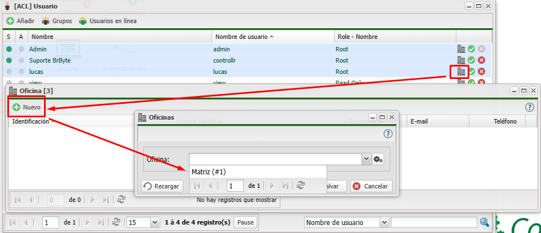Viewport: 541px width, 233px height.
Task: Click the Añadir user icon button
Action: pyautogui.click(x=20, y=21)
